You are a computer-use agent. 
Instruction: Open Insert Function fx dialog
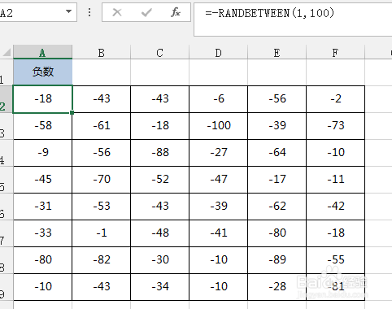tap(176, 12)
